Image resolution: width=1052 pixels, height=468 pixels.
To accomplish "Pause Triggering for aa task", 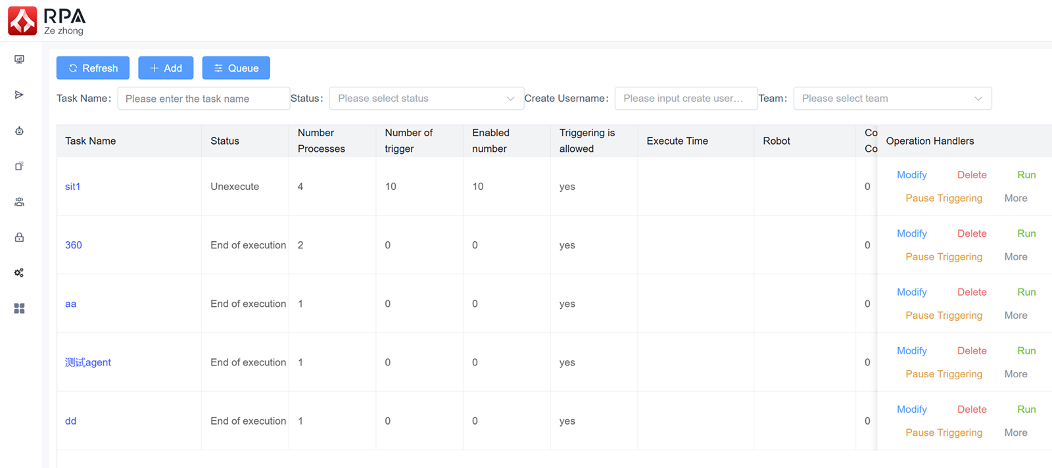I will [x=944, y=316].
